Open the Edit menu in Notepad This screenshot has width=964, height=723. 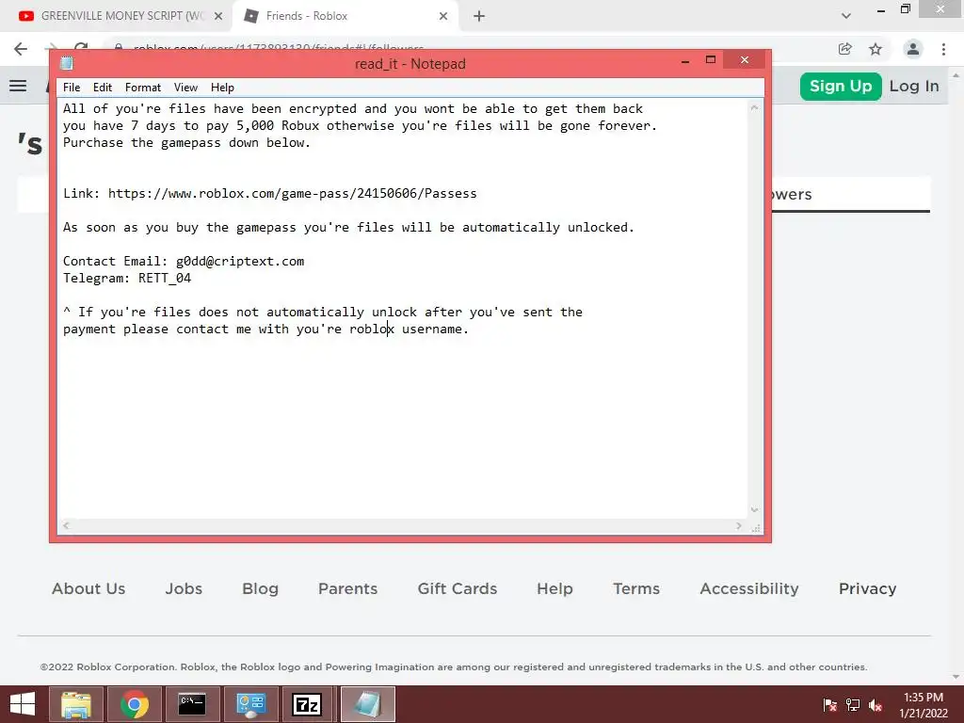(102, 88)
